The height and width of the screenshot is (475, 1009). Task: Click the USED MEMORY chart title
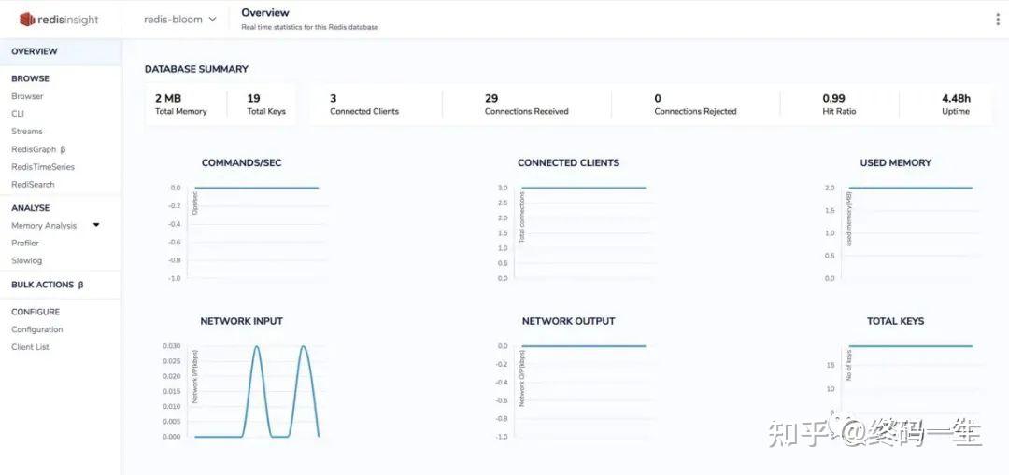tap(895, 163)
